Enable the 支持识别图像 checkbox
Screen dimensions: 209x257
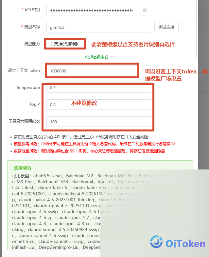pyautogui.click(x=49, y=44)
